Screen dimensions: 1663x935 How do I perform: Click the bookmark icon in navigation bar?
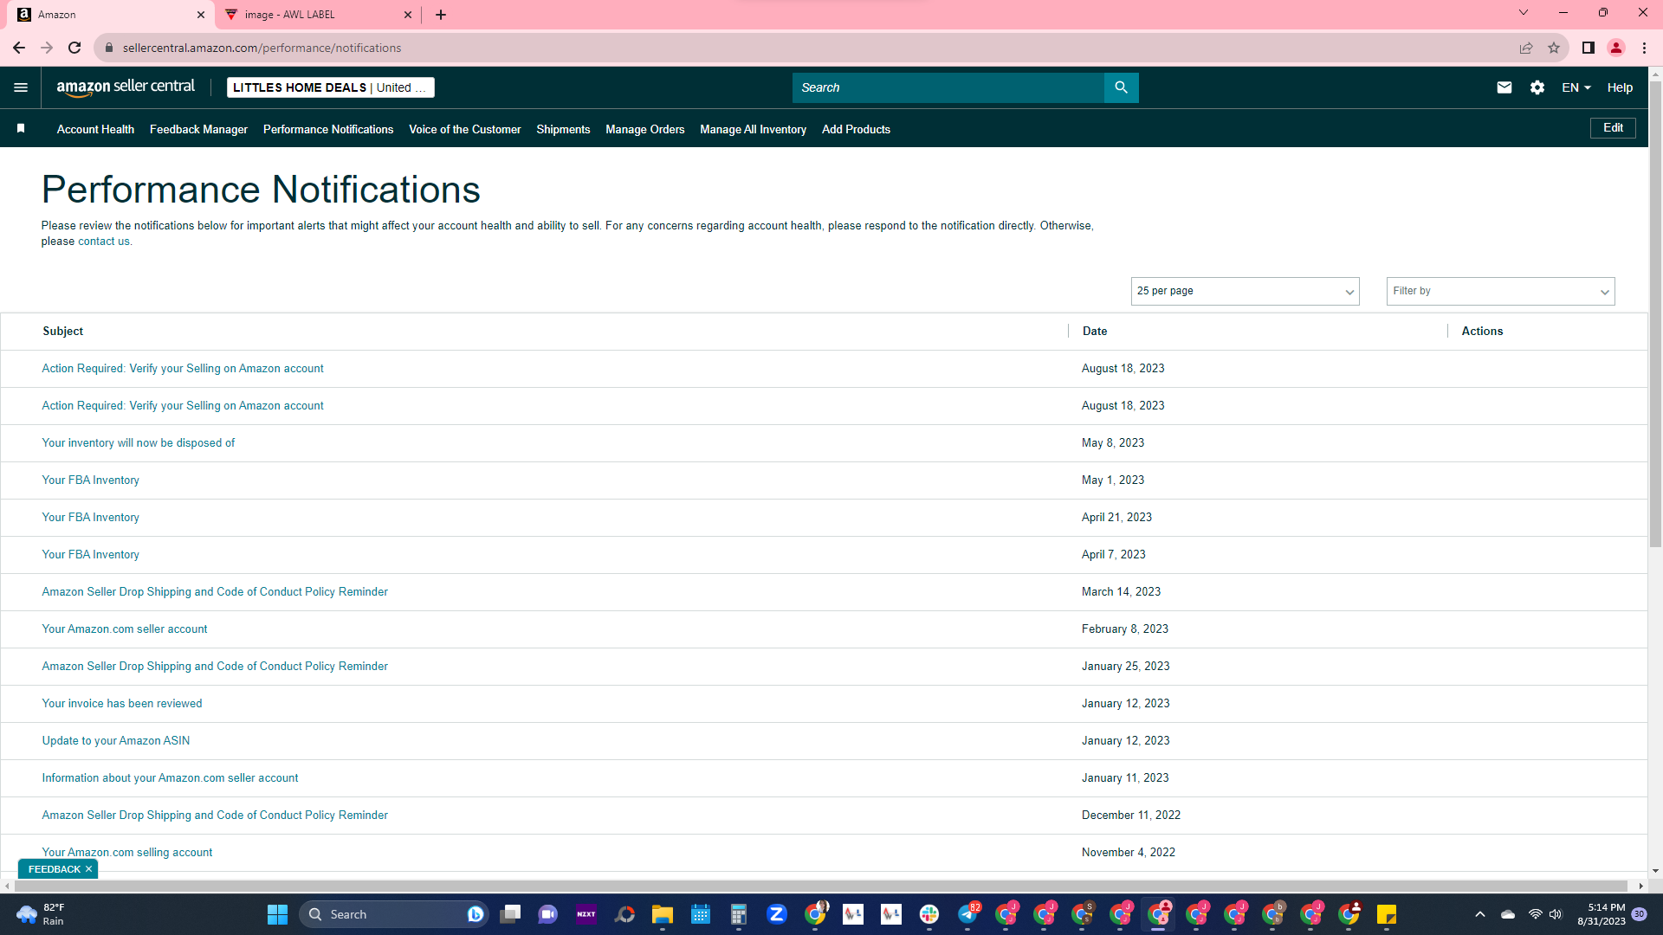[x=21, y=128]
